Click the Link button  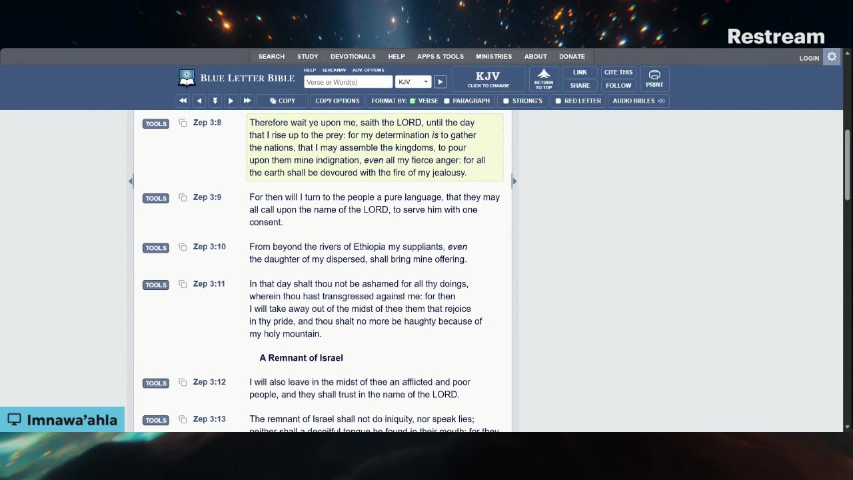click(x=580, y=72)
